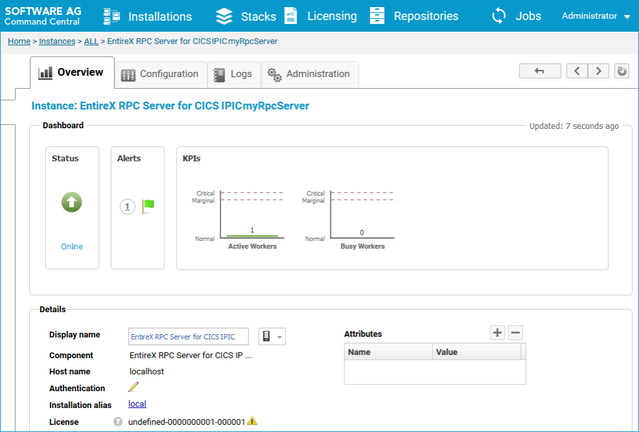Click the license key undefined-0000000001-000001 text

coord(186,422)
